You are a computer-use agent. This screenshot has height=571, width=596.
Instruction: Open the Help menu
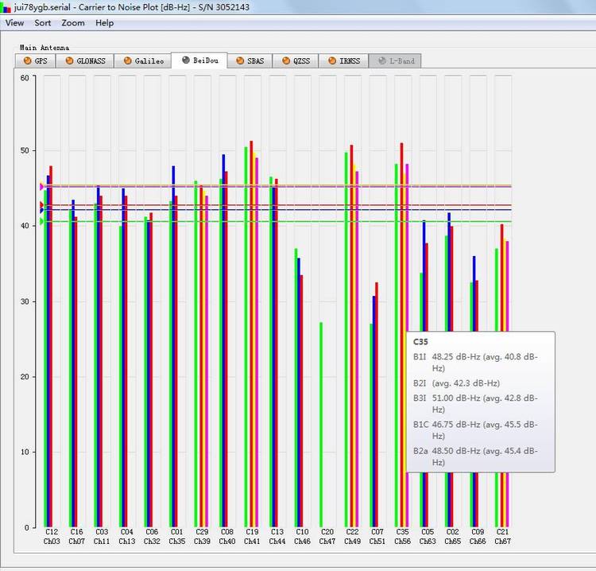[x=104, y=23]
